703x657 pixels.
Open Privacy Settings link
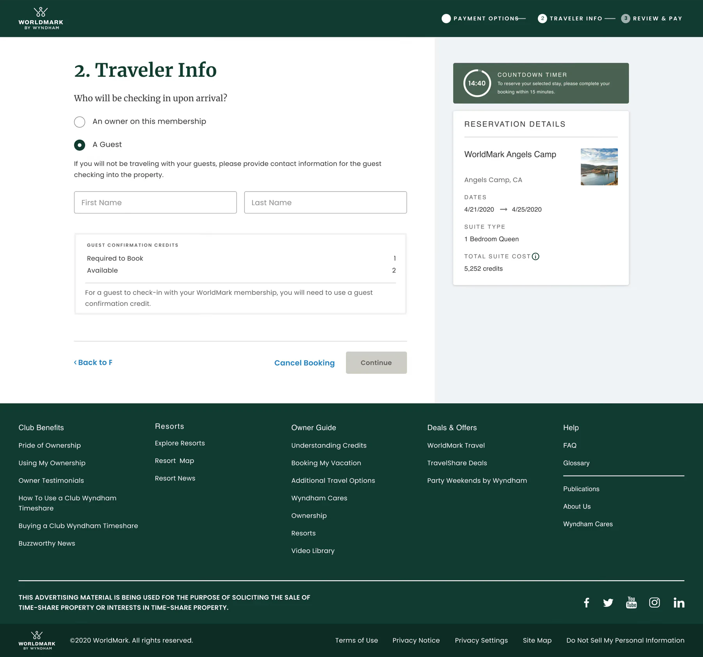(481, 640)
